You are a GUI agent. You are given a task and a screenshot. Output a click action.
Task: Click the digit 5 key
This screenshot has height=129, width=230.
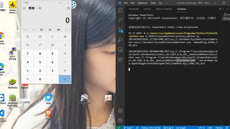click(x=40, y=62)
